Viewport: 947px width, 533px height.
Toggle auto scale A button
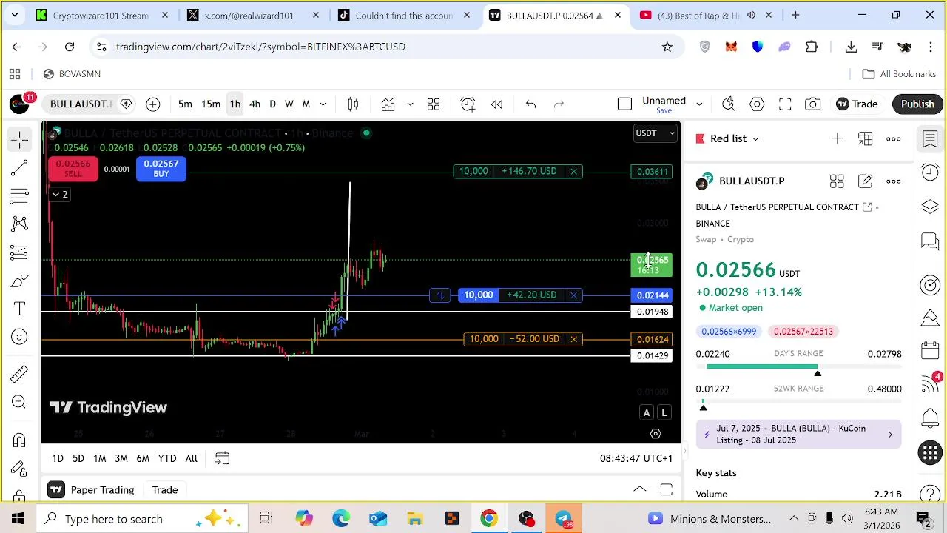647,413
